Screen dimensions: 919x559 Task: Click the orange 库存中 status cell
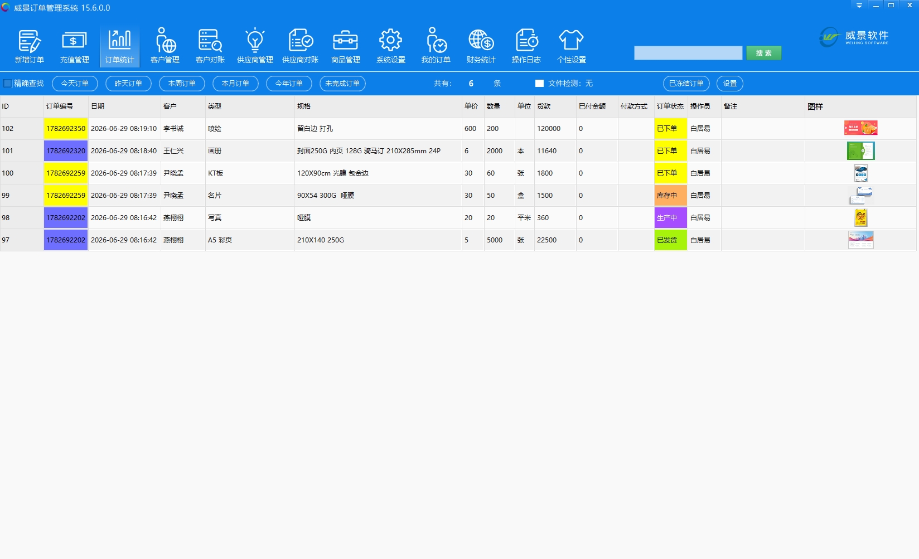coord(671,196)
